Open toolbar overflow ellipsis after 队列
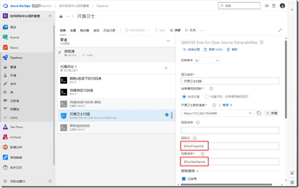The height and width of the screenshot is (188, 299). [x=202, y=31]
